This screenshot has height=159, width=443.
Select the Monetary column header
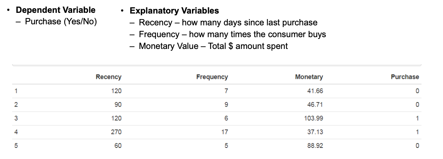tap(309, 77)
